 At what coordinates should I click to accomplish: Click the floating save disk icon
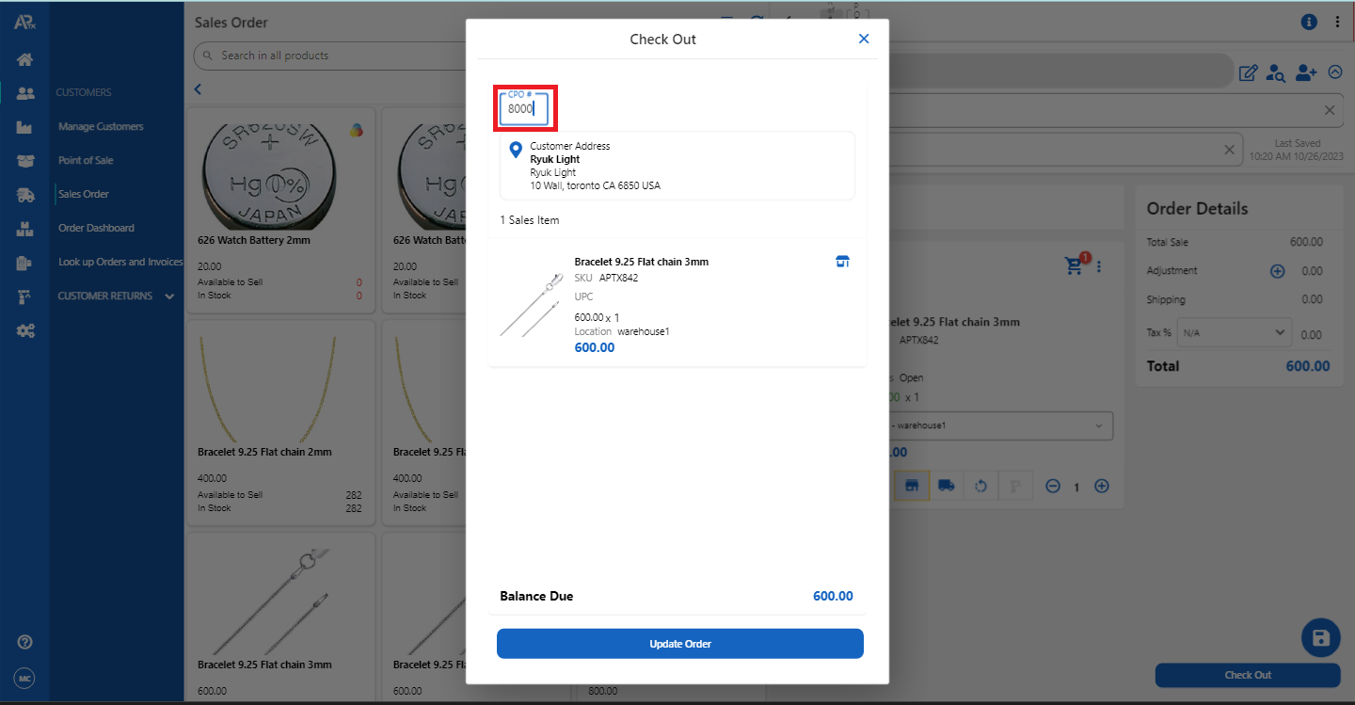[1320, 638]
